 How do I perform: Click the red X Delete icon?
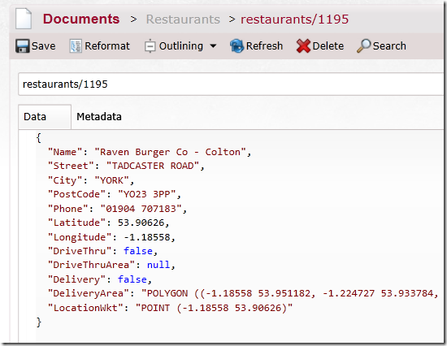tap(303, 45)
